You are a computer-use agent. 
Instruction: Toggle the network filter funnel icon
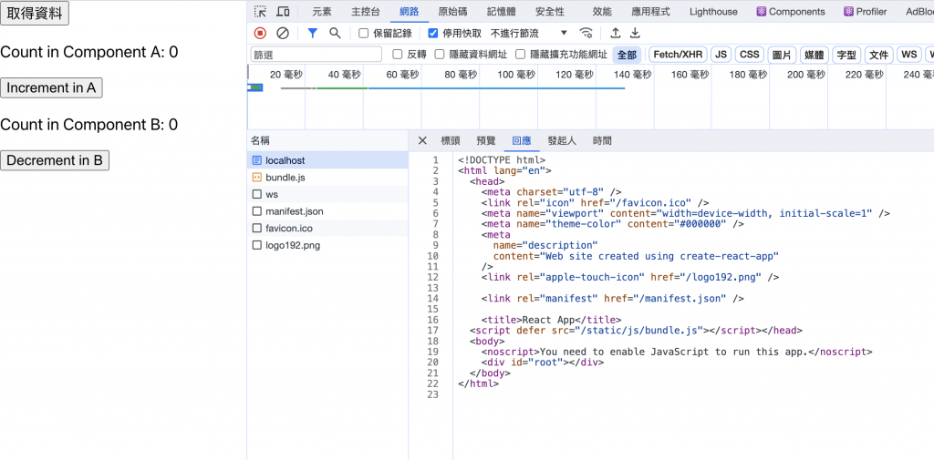click(x=313, y=34)
